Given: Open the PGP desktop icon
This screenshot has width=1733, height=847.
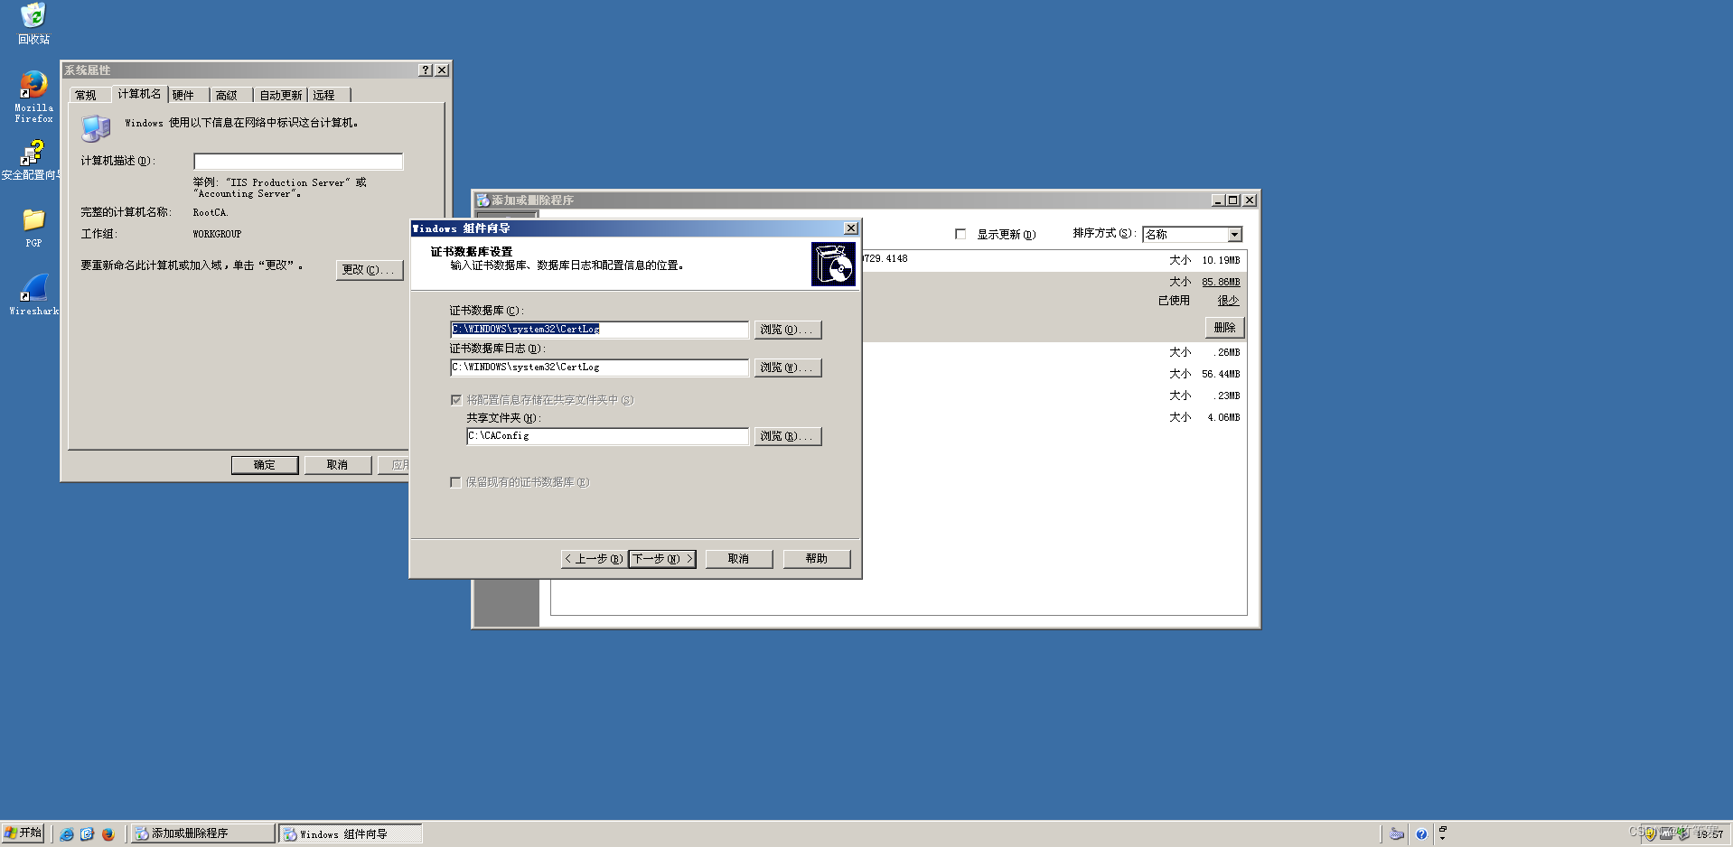Looking at the screenshot, I should 33,221.
